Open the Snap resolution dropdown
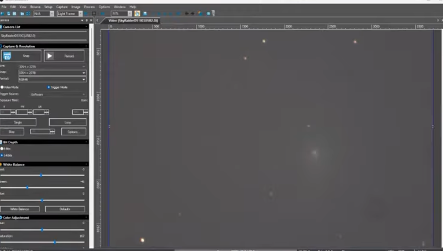 coord(52,73)
